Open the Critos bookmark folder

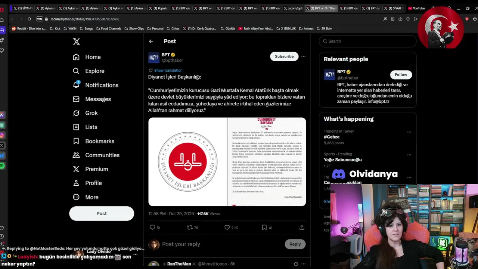(173, 28)
